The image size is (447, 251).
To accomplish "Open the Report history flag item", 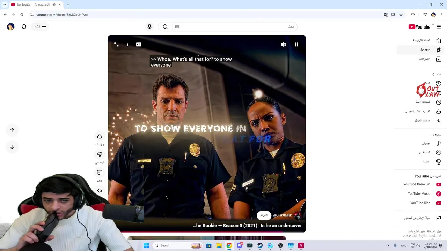I will [x=420, y=218].
